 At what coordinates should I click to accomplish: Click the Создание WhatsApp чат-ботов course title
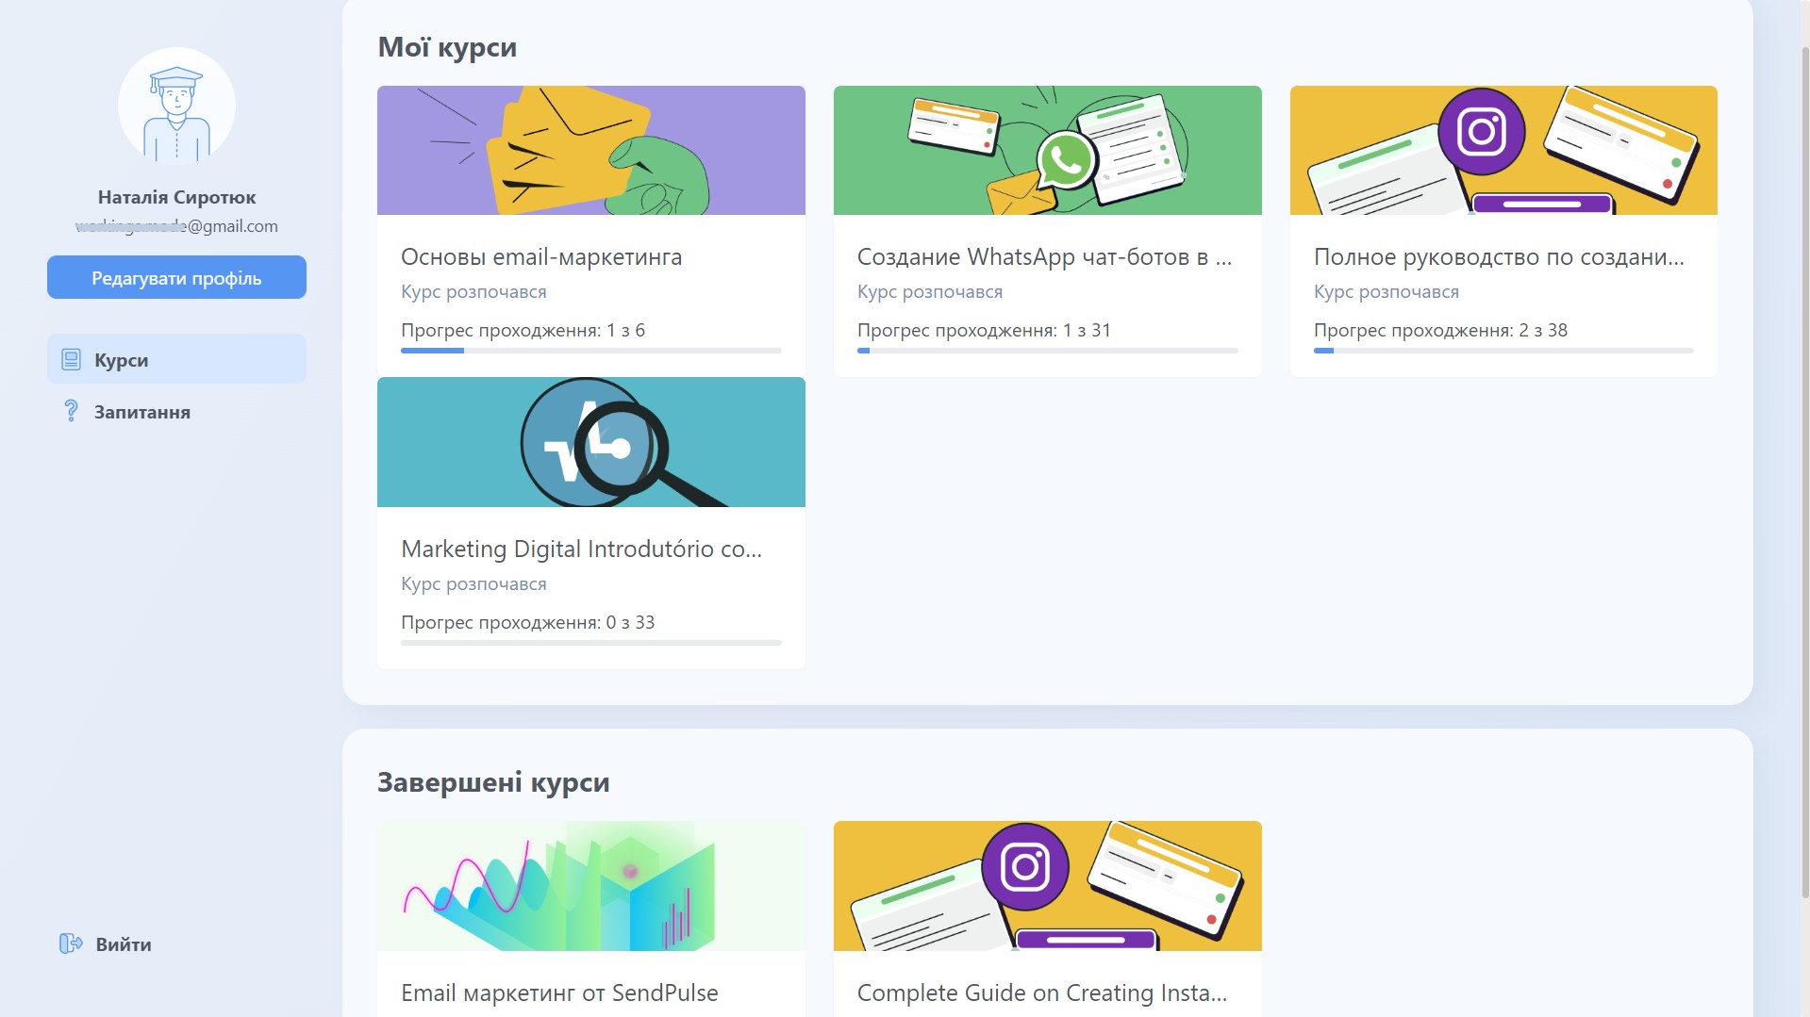tap(1044, 257)
